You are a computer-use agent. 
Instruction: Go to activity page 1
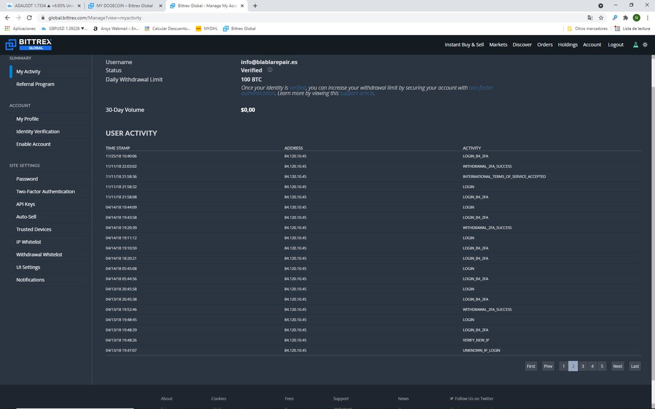pyautogui.click(x=563, y=366)
